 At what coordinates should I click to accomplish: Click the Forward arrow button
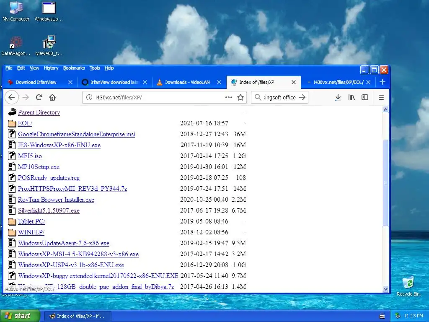[x=26, y=97]
